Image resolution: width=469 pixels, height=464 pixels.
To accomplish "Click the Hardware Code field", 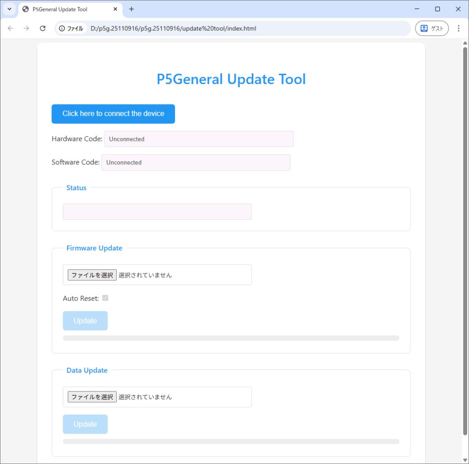I will (198, 139).
